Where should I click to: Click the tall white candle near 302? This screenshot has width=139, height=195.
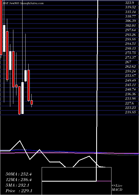(4, 38)
